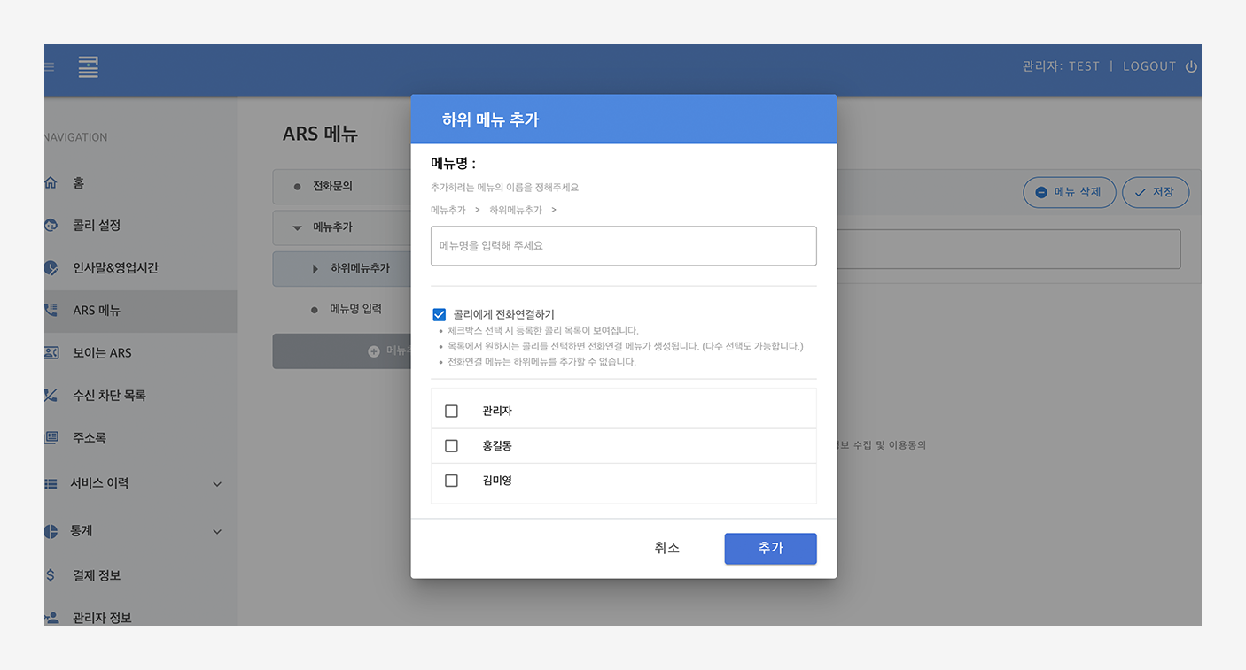This screenshot has width=1246, height=670.
Task: Click the logout power icon
Action: click(x=1191, y=66)
